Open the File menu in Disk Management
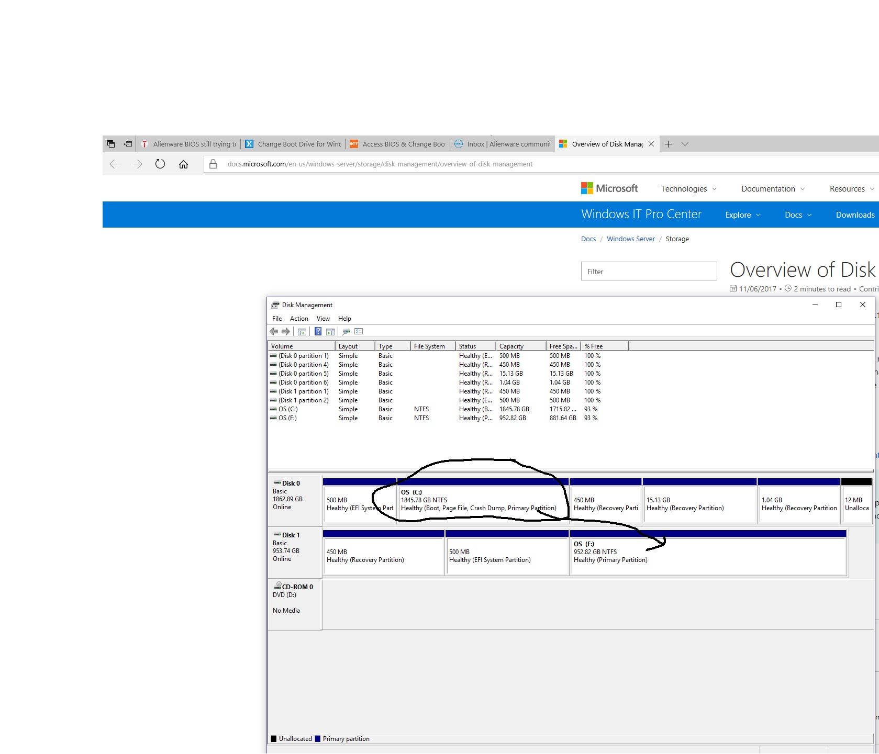The height and width of the screenshot is (754, 879). (277, 319)
